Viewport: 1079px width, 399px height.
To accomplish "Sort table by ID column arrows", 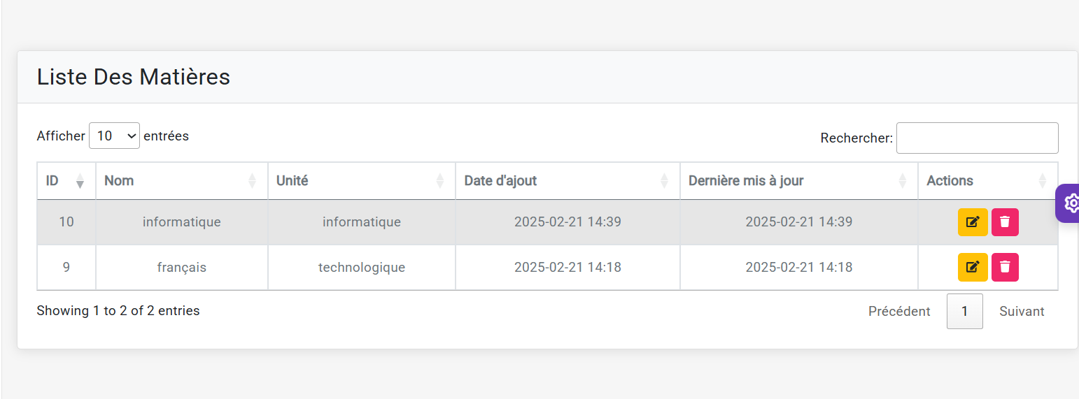I will (80, 181).
